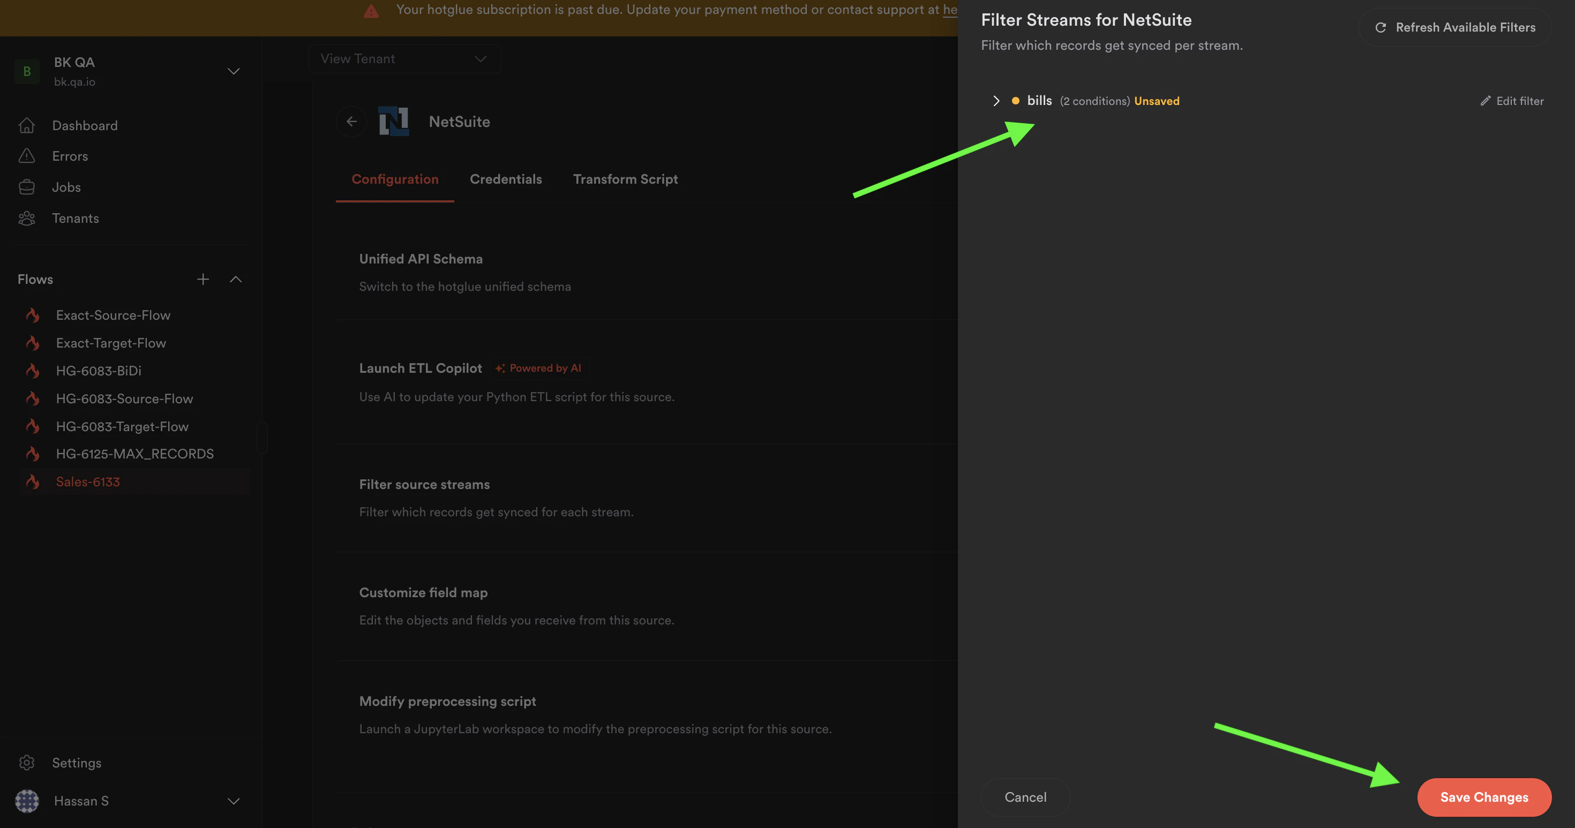1575x828 pixels.
Task: Collapse the Flows section chevron
Action: click(235, 279)
